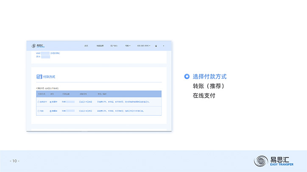This screenshot has width=307, height=172.
Task: Go to 首页 in the navigation bar
Action: click(x=86, y=45)
